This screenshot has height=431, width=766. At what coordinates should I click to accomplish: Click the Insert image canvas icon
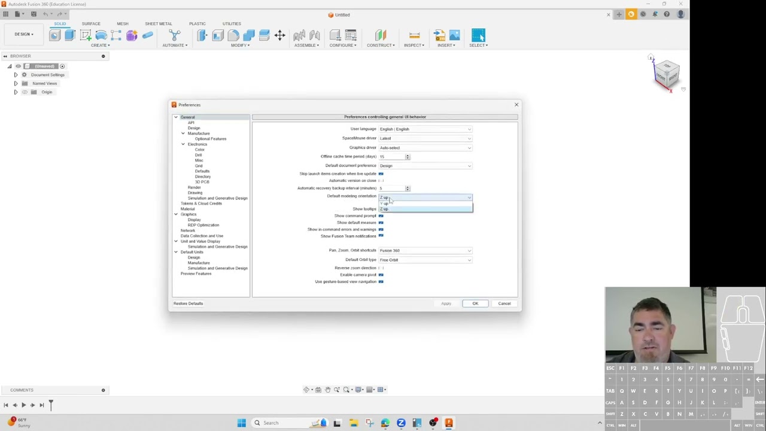point(454,36)
